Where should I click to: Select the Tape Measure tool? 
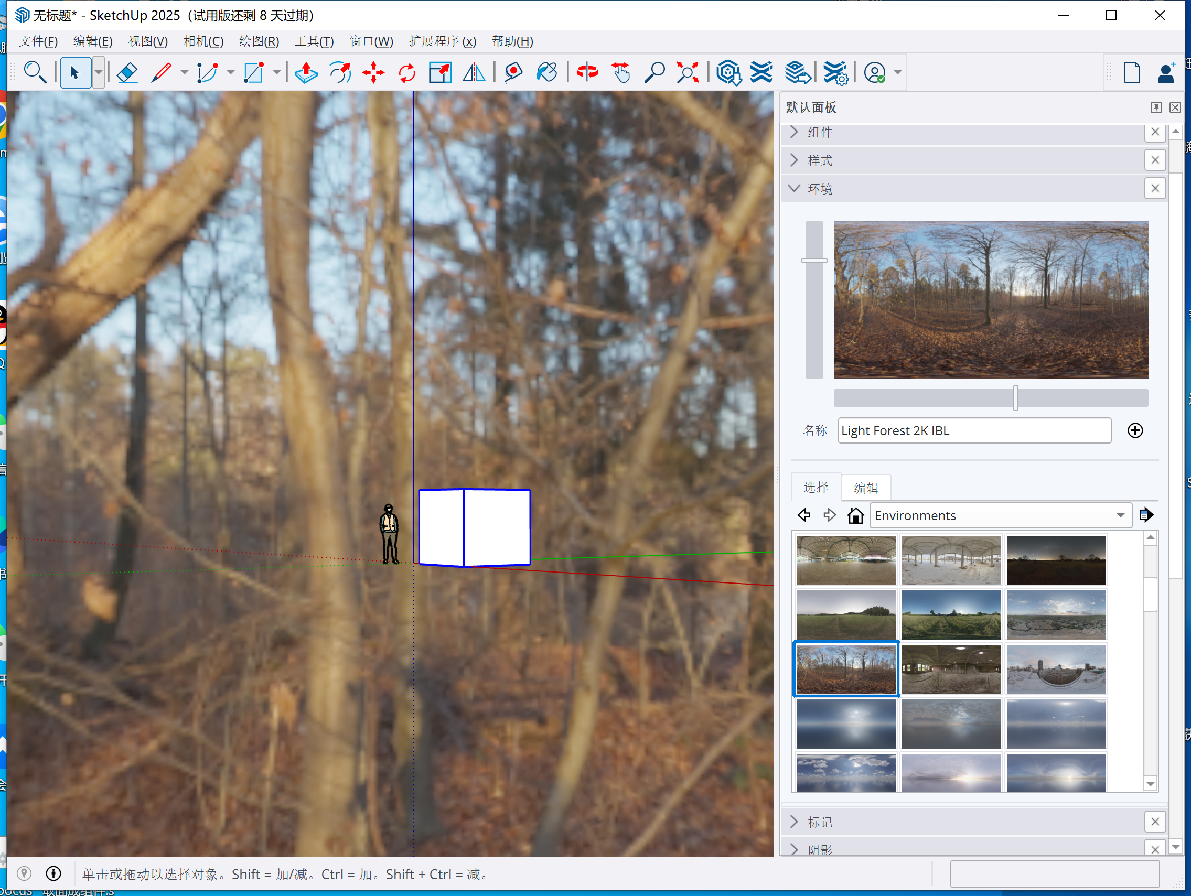(513, 72)
